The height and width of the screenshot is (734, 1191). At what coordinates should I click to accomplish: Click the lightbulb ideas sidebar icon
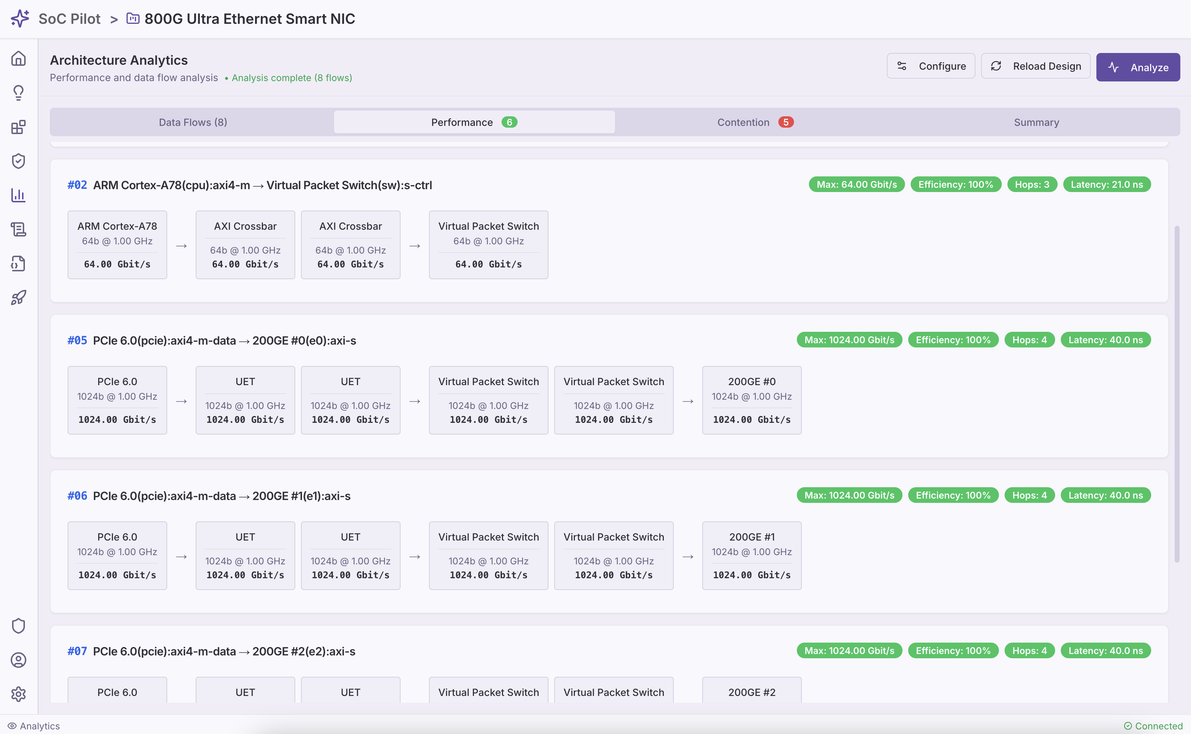pos(18,93)
